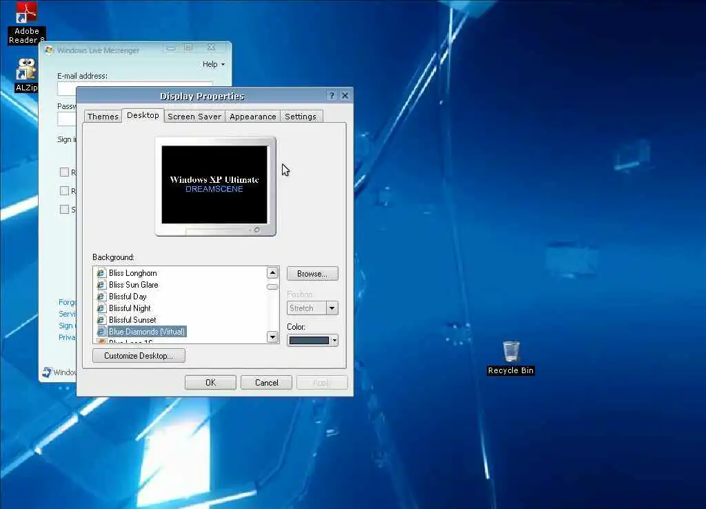Open the Messenger Help menu
The width and height of the screenshot is (706, 509).
214,64
